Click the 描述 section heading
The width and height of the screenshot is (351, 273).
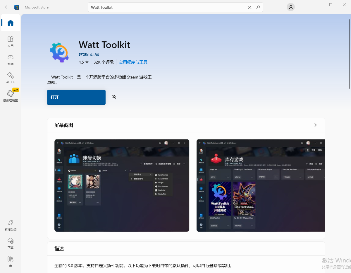[59, 249]
